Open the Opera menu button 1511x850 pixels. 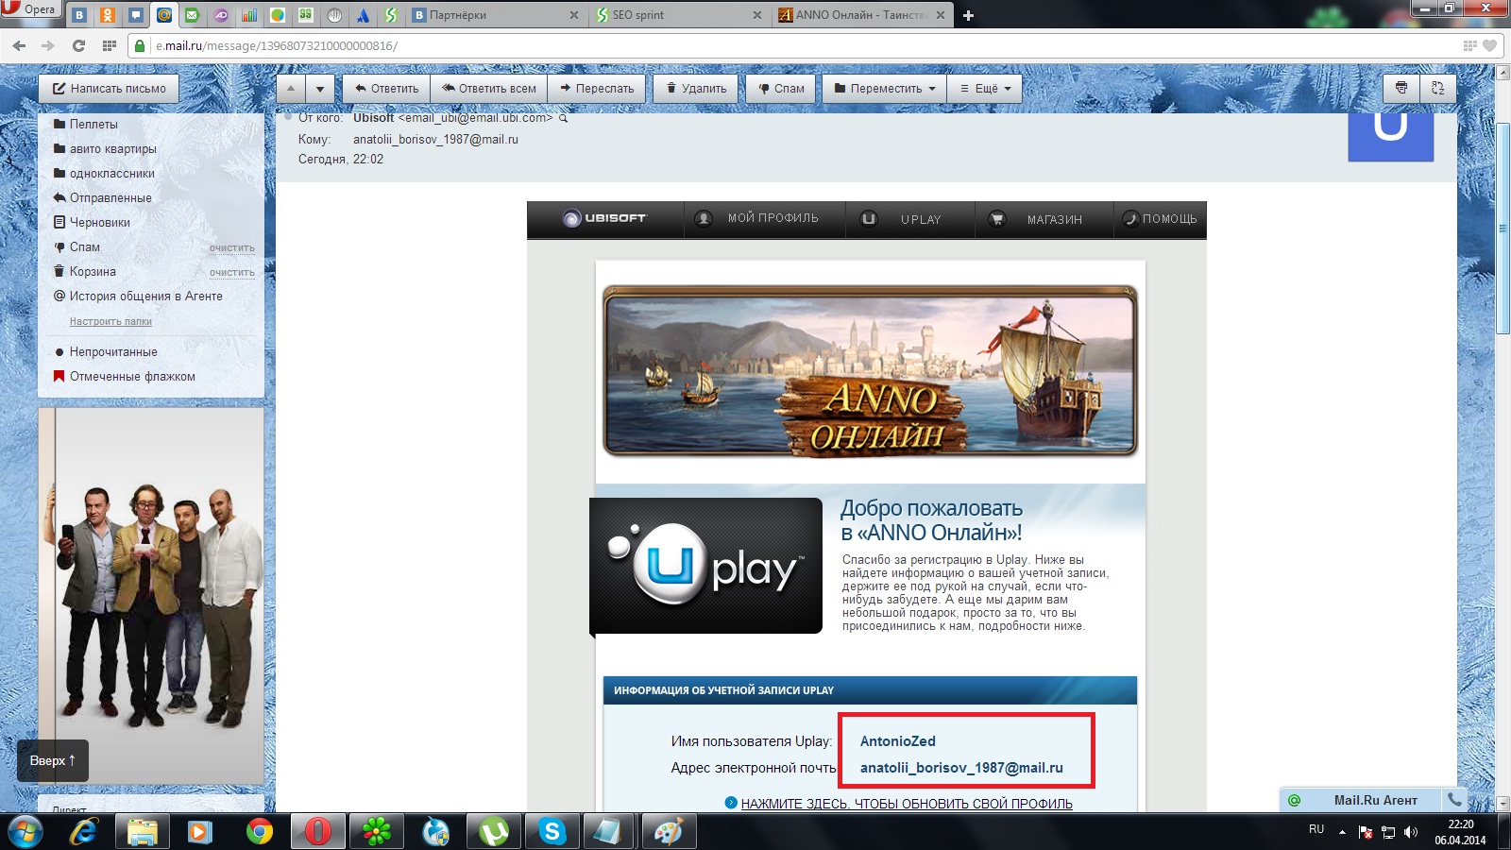pyautogui.click(x=30, y=10)
